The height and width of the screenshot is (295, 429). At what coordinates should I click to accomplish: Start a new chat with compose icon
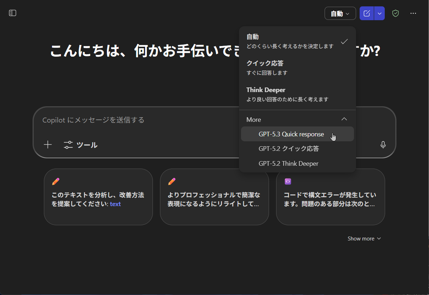click(367, 13)
